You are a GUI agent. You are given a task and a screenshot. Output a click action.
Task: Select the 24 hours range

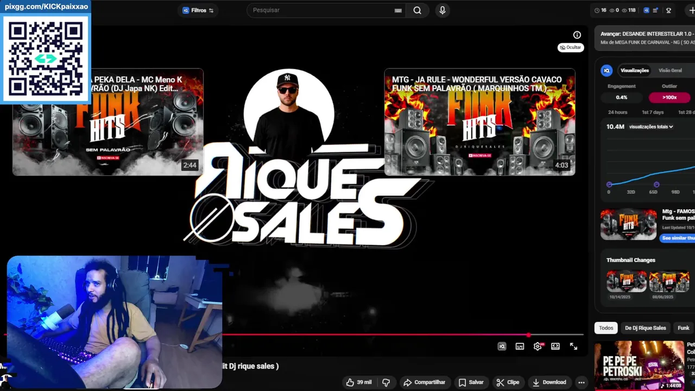[x=617, y=112]
